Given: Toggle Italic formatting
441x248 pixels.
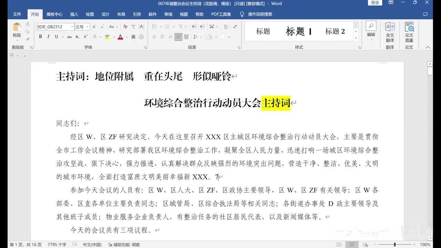Looking at the screenshot, I should 48,37.
